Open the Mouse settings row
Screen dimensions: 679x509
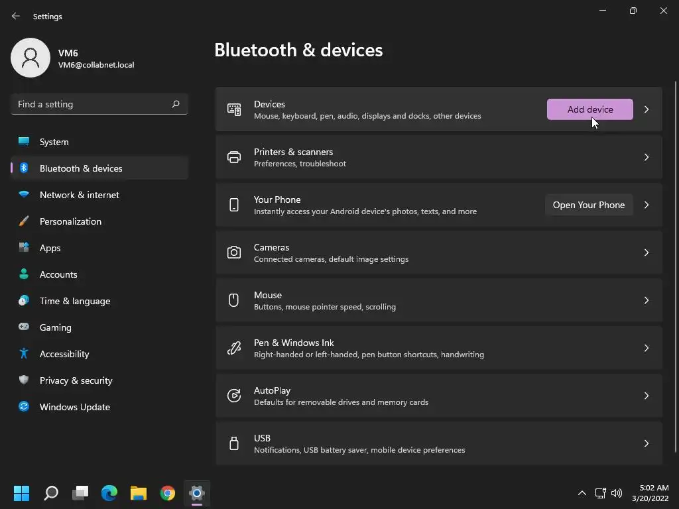[x=439, y=300]
